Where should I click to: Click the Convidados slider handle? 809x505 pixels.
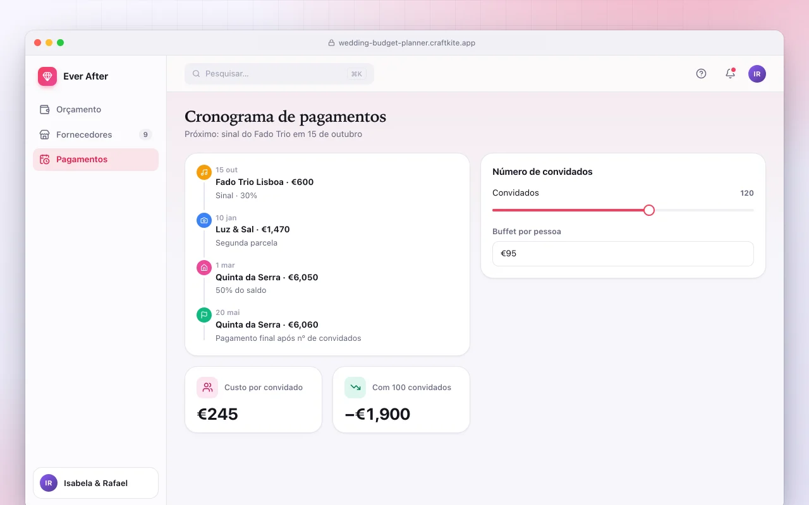click(x=649, y=210)
